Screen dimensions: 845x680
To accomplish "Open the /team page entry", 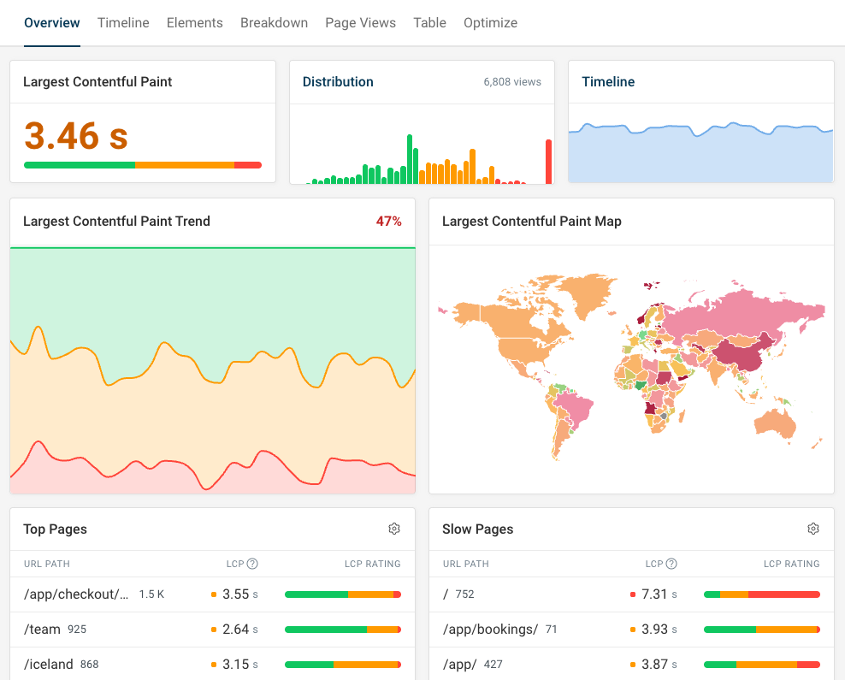I will [44, 629].
